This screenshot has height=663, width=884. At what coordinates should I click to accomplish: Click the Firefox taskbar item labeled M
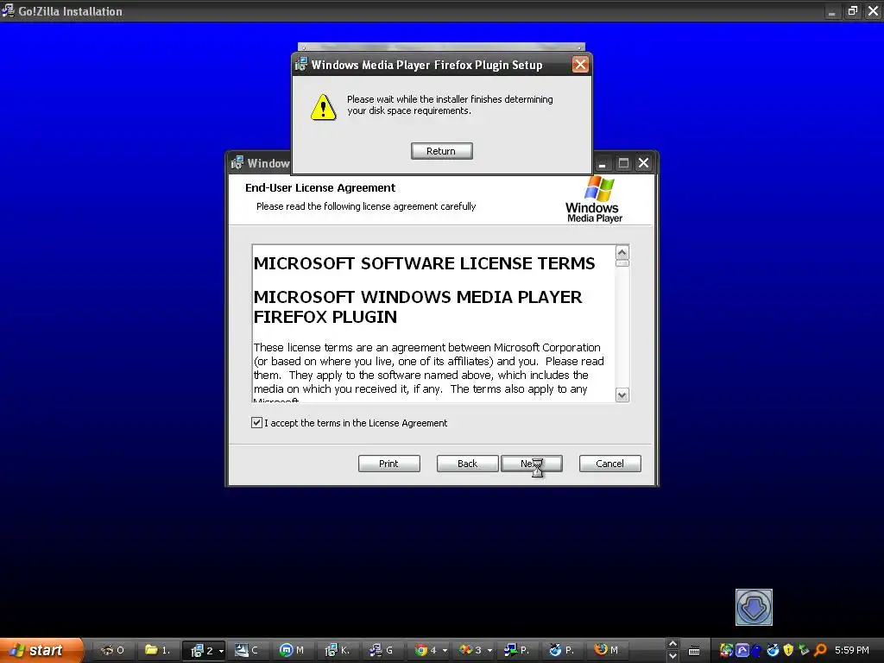pos(606,651)
